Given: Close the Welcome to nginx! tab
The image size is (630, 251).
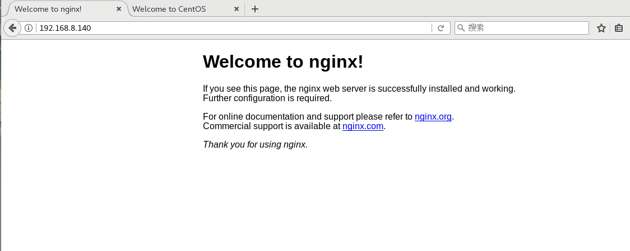Looking at the screenshot, I should pos(119,9).
